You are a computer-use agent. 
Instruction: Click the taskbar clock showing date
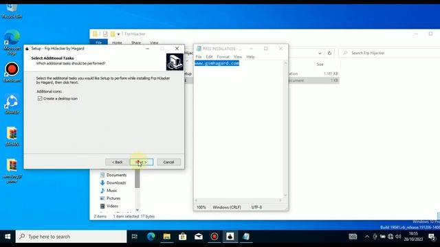pos(413,237)
